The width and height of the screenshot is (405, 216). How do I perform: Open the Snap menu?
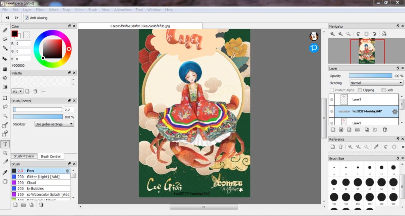tap(66, 10)
